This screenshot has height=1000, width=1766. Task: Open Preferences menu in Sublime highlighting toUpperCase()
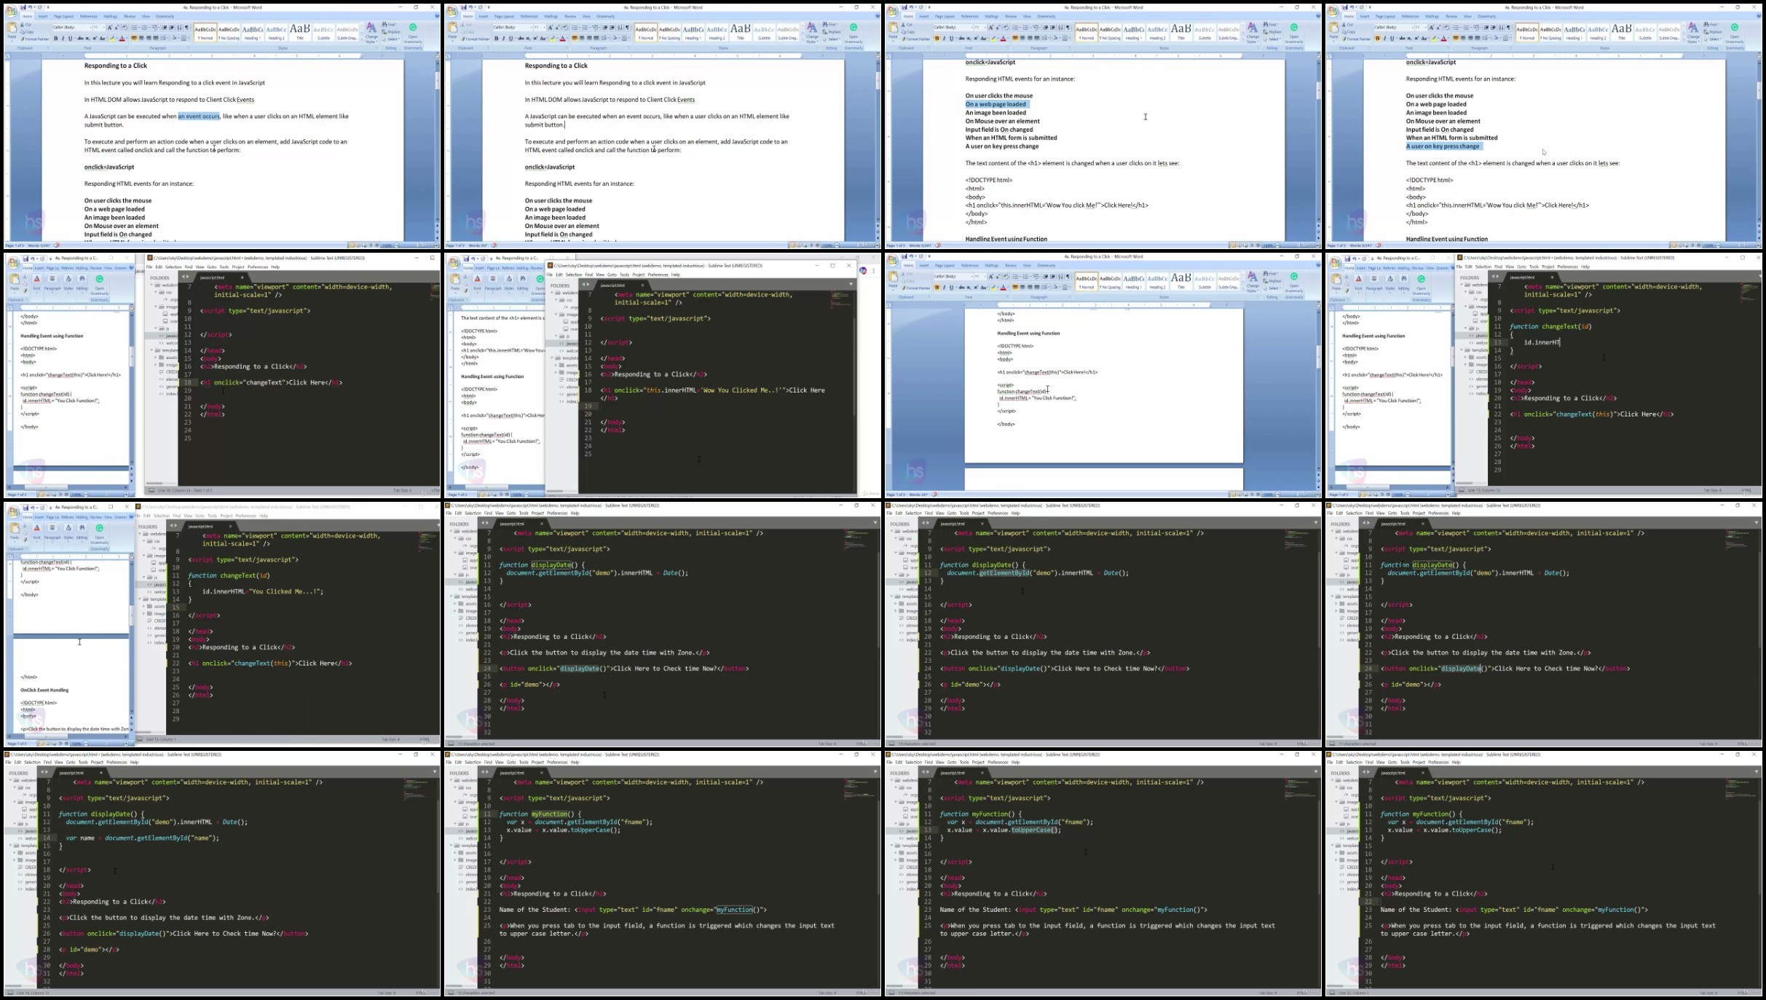click(x=998, y=763)
